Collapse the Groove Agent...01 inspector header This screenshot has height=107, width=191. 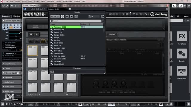(x=3, y=21)
